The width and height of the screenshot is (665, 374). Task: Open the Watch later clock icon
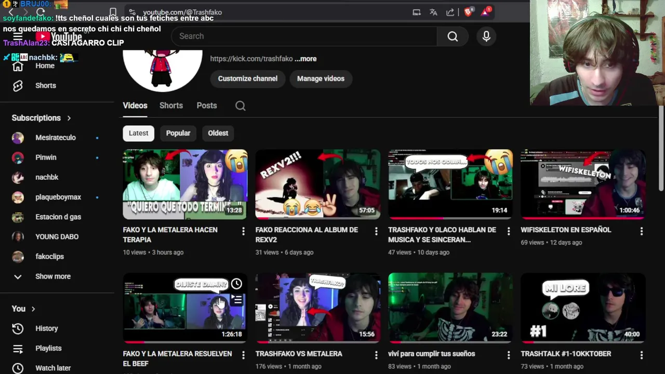pos(18,368)
